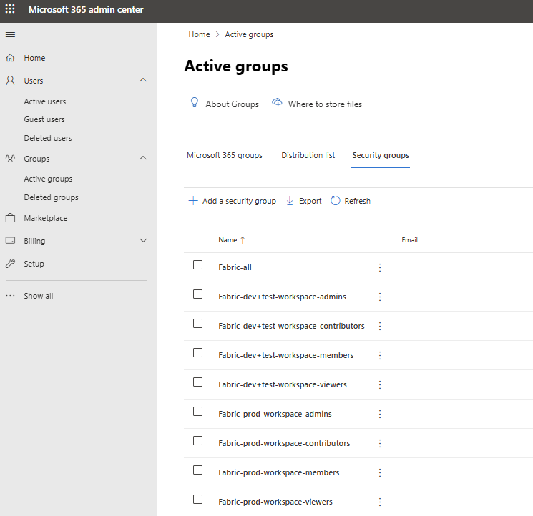The width and height of the screenshot is (533, 516).
Task: Click the Home house icon in sidebar
Action: (x=10, y=58)
